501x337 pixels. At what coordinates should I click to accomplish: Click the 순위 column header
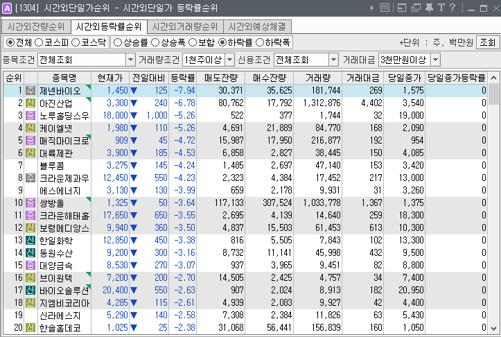(x=14, y=78)
